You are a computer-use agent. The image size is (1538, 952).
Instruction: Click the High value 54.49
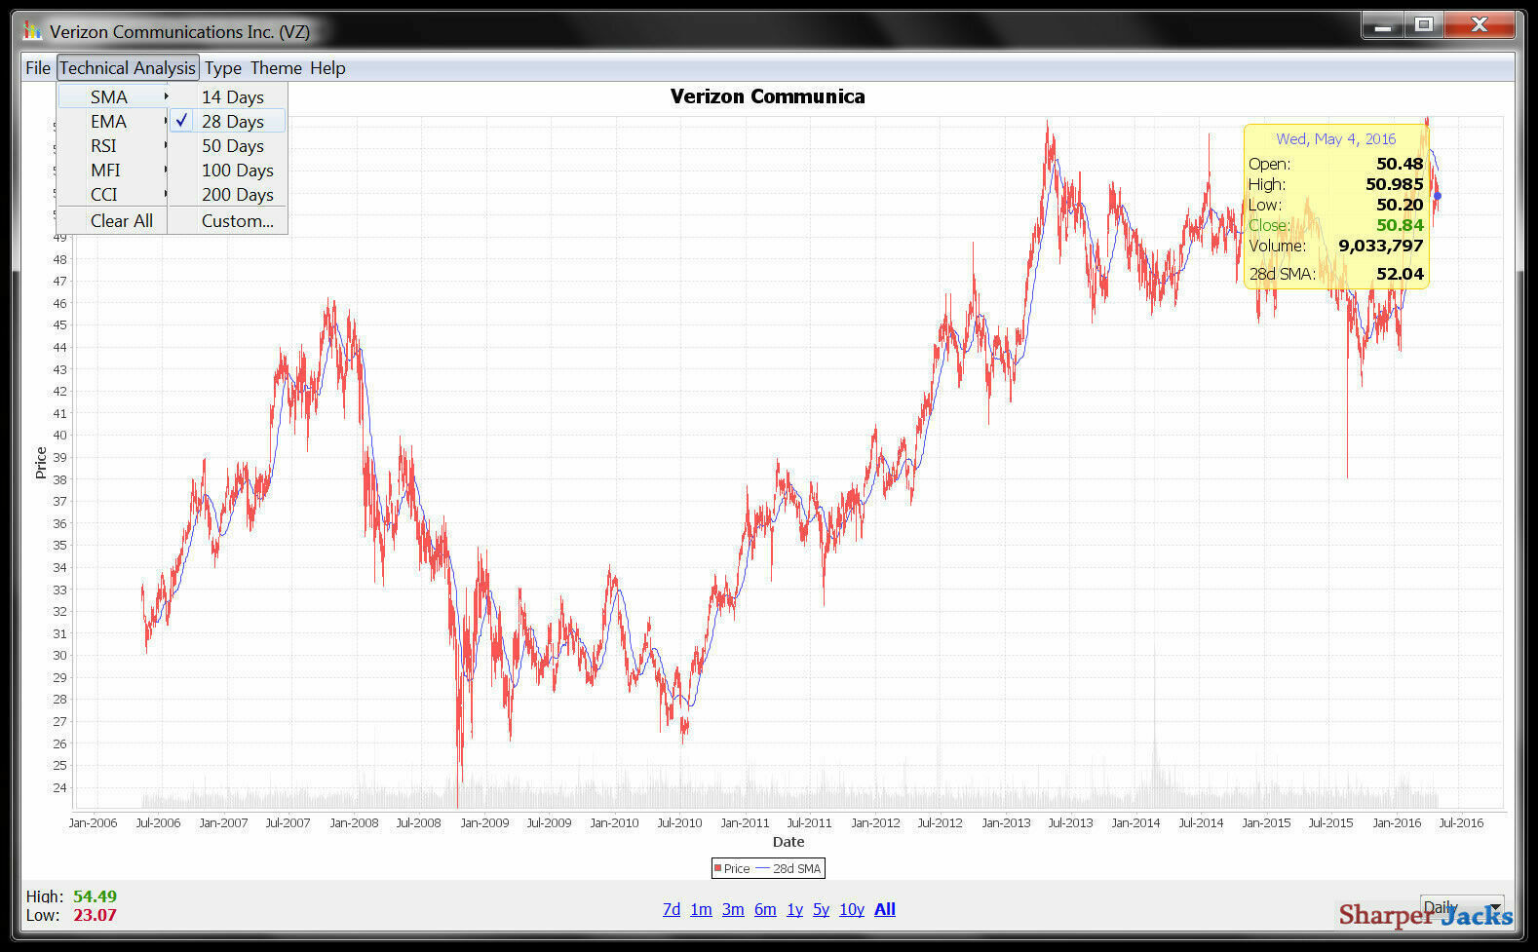coord(95,895)
